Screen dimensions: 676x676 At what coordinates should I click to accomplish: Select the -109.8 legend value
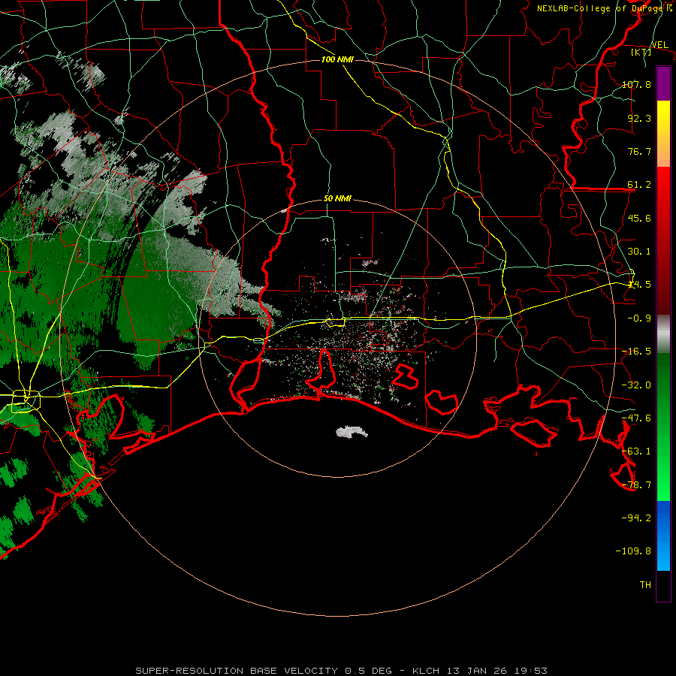pos(633,551)
